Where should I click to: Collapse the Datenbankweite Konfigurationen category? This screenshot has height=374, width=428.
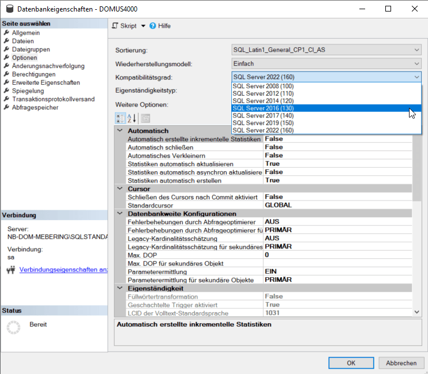(120, 213)
